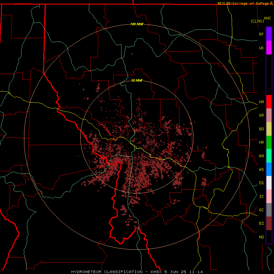Click the '100 NMI' range ring label
The height and width of the screenshot is (274, 274).
point(137,24)
